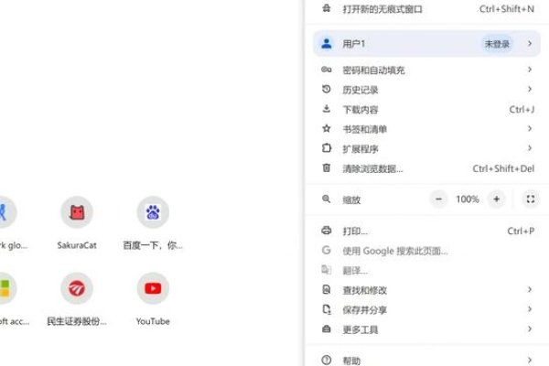Screen dimensions: 549x366
Task: Click the Google G icon
Action: pos(327,250)
